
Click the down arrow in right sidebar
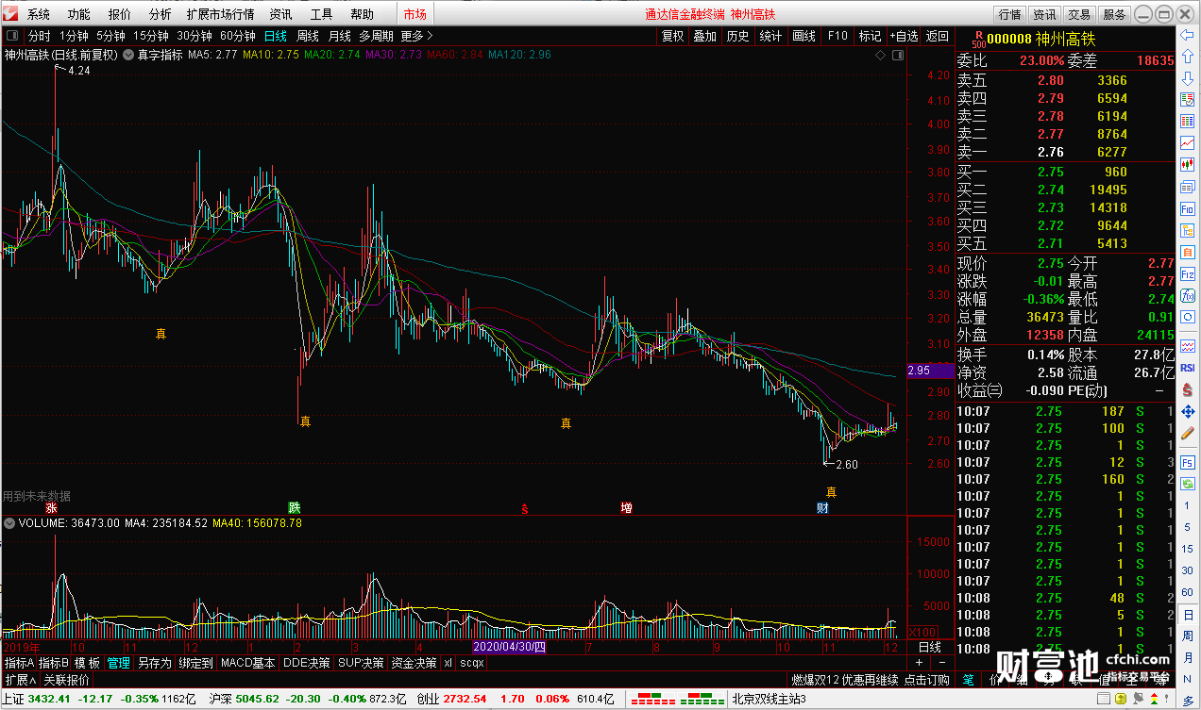pos(1188,77)
